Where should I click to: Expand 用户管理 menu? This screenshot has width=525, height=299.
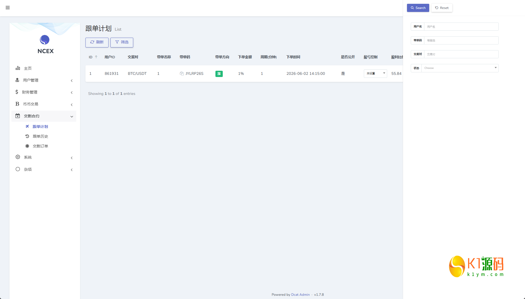[44, 80]
